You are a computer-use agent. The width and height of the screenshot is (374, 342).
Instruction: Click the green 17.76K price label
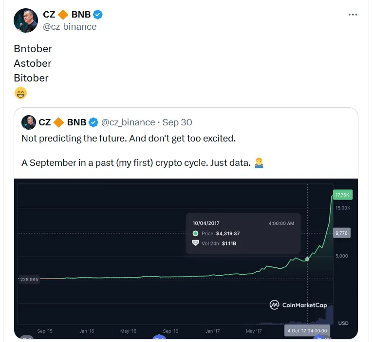pyautogui.click(x=343, y=195)
